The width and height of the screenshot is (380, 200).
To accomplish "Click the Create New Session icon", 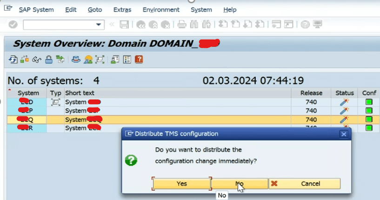I will point(276,25).
